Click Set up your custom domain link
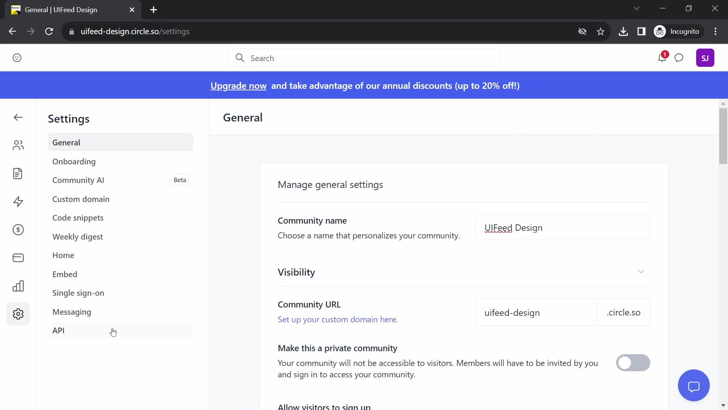728x410 pixels. [337, 319]
